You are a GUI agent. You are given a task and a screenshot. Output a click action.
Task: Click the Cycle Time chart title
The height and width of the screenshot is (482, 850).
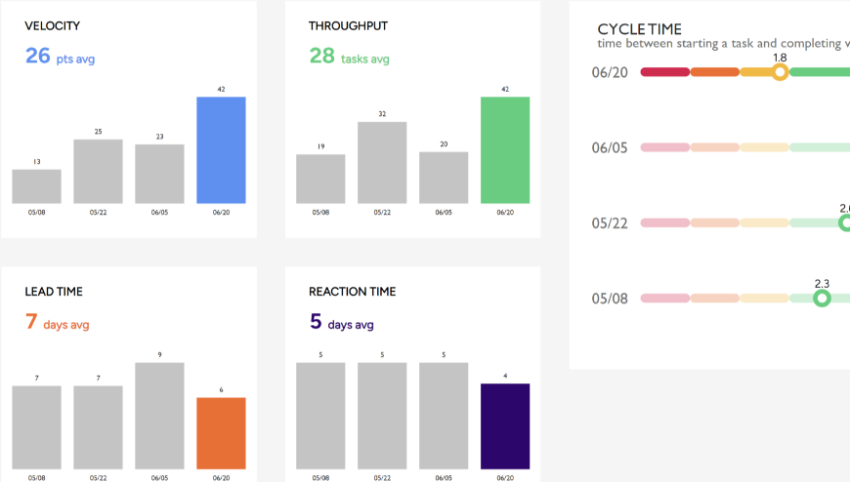tap(640, 29)
